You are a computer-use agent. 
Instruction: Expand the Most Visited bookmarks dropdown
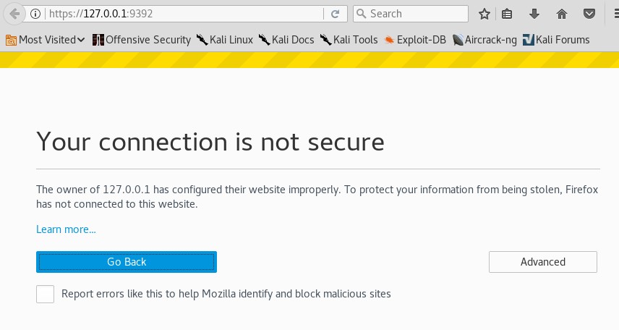(x=45, y=40)
